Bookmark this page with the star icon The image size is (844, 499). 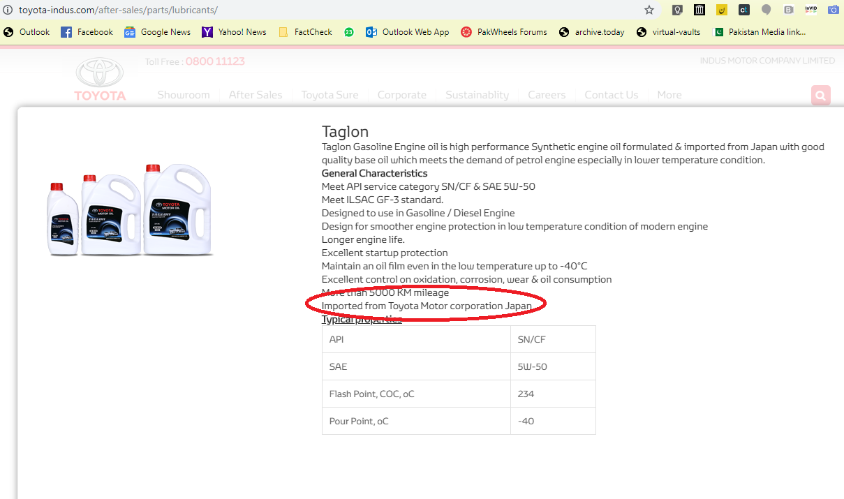(x=649, y=10)
